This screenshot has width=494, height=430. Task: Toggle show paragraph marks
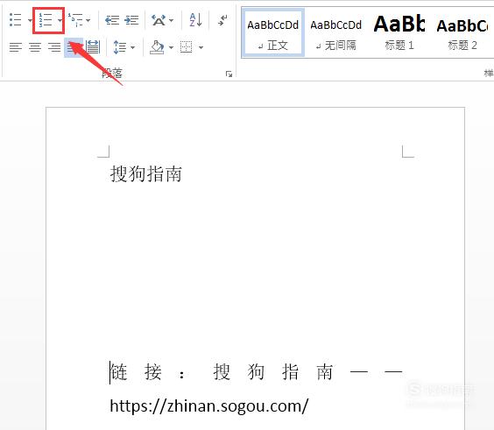click(x=222, y=20)
